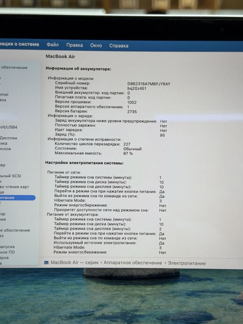Click the 'Максимальная емкость:' label
Image resolution: width=243 pixels, height=324 pixels.
click(x=78, y=153)
